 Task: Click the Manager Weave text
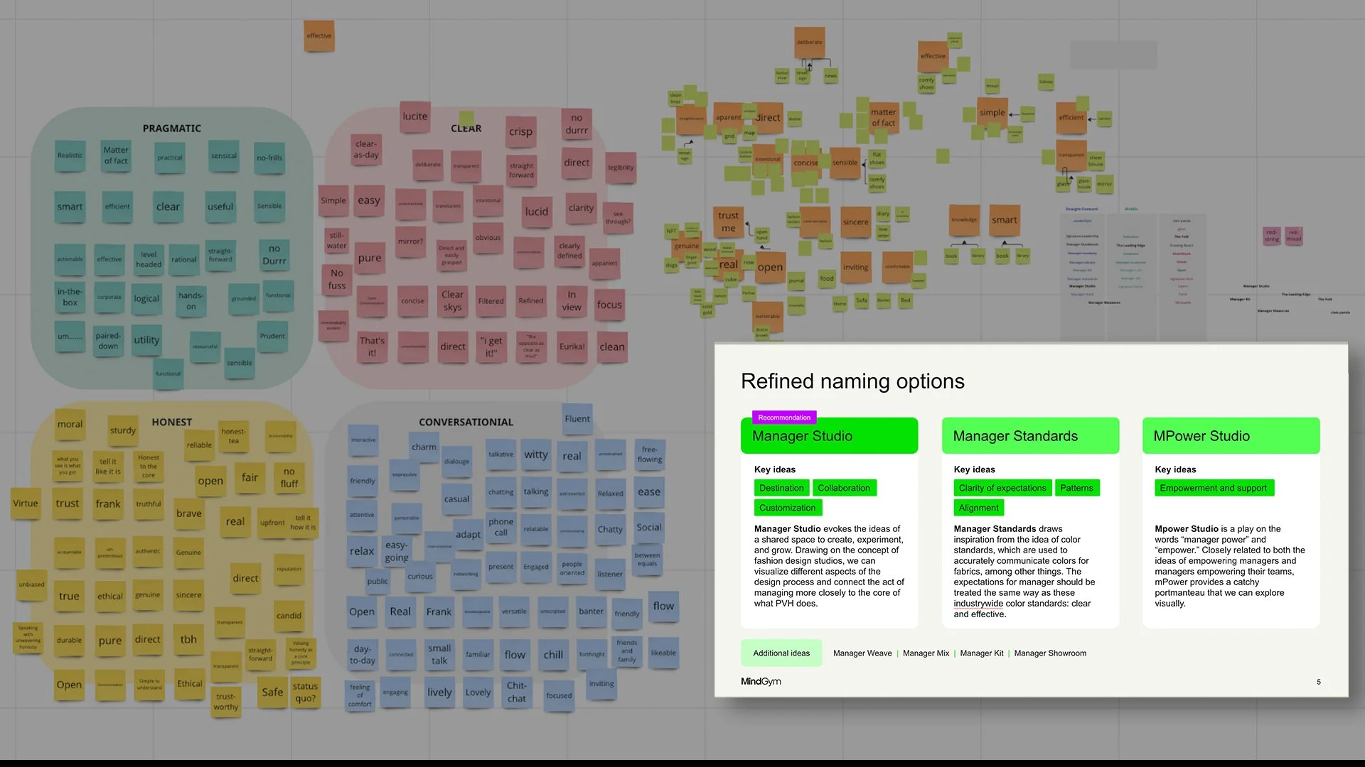862,653
